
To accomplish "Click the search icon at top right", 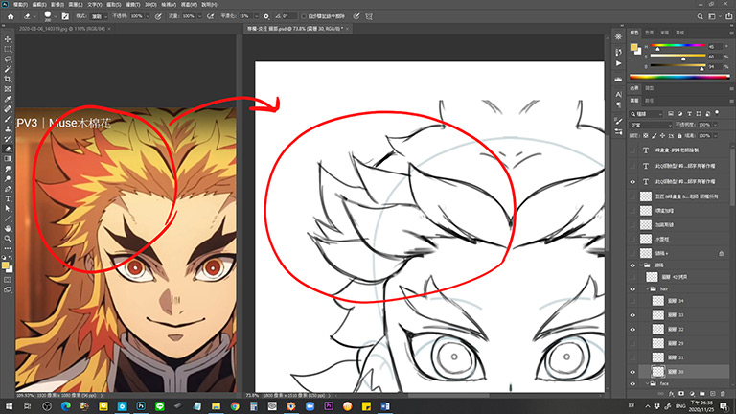I will pos(700,16).
